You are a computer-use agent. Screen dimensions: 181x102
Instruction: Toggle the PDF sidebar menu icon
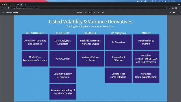[x=3, y=12]
